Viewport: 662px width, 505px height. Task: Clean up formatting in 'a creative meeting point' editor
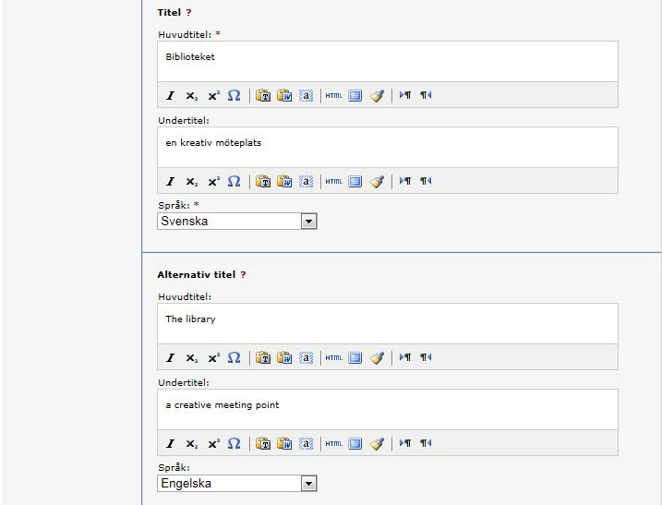point(377,444)
